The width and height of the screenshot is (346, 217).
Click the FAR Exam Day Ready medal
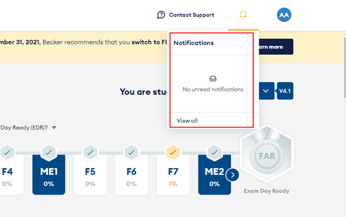pyautogui.click(x=266, y=158)
